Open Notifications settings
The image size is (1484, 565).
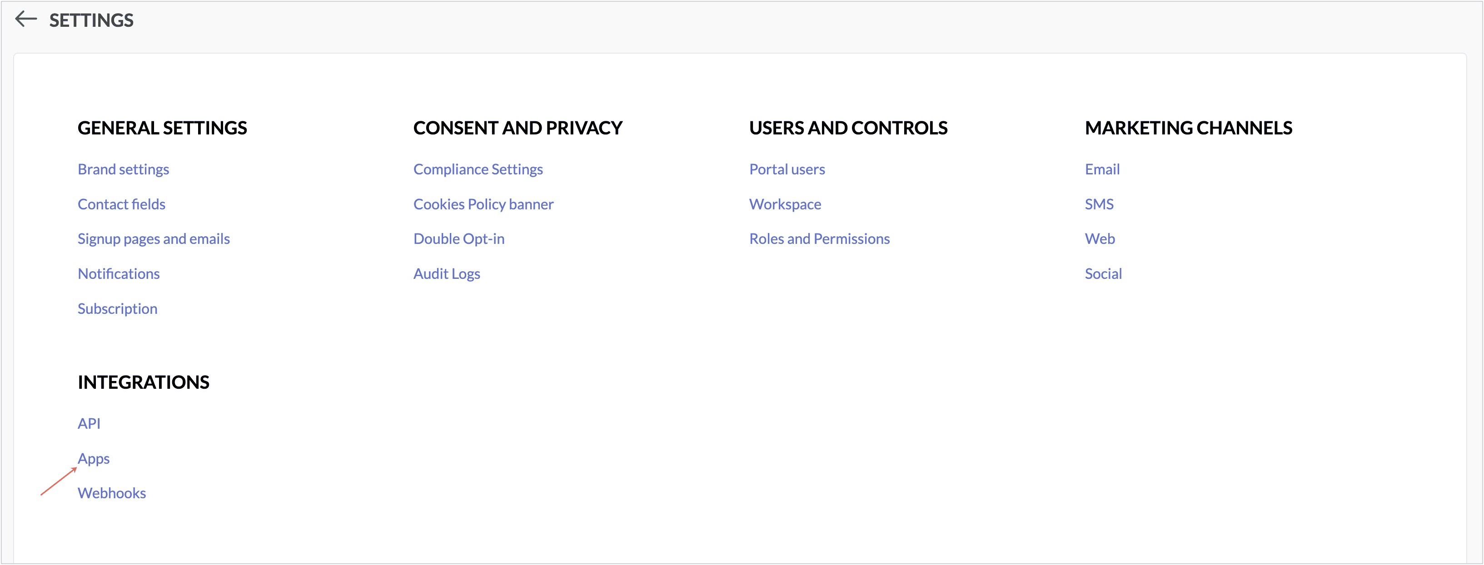119,273
